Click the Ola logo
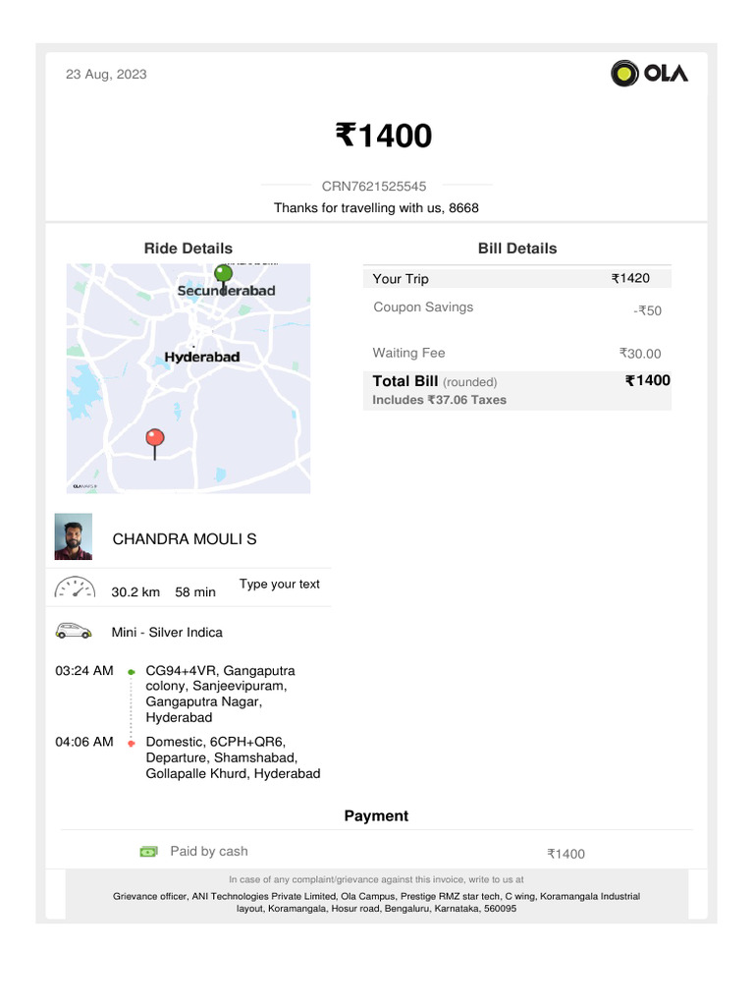Viewport: 754px width, 1006px height. coord(649,73)
